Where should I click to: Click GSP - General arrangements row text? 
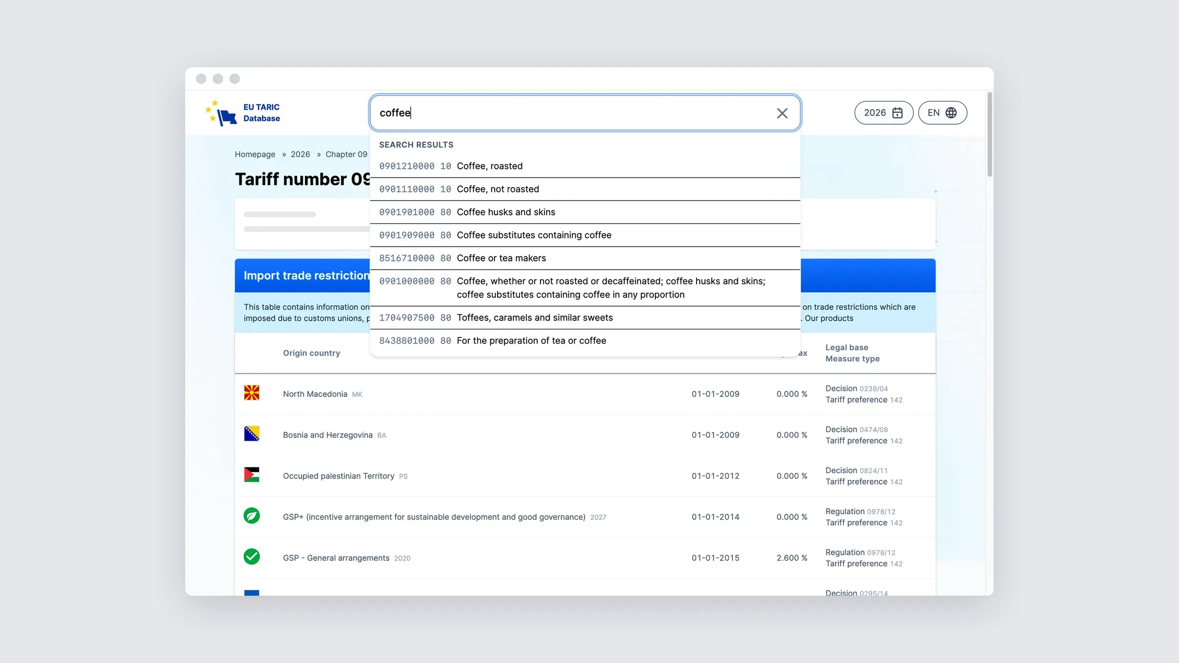point(336,558)
